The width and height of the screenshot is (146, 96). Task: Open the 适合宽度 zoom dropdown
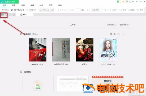(97, 10)
